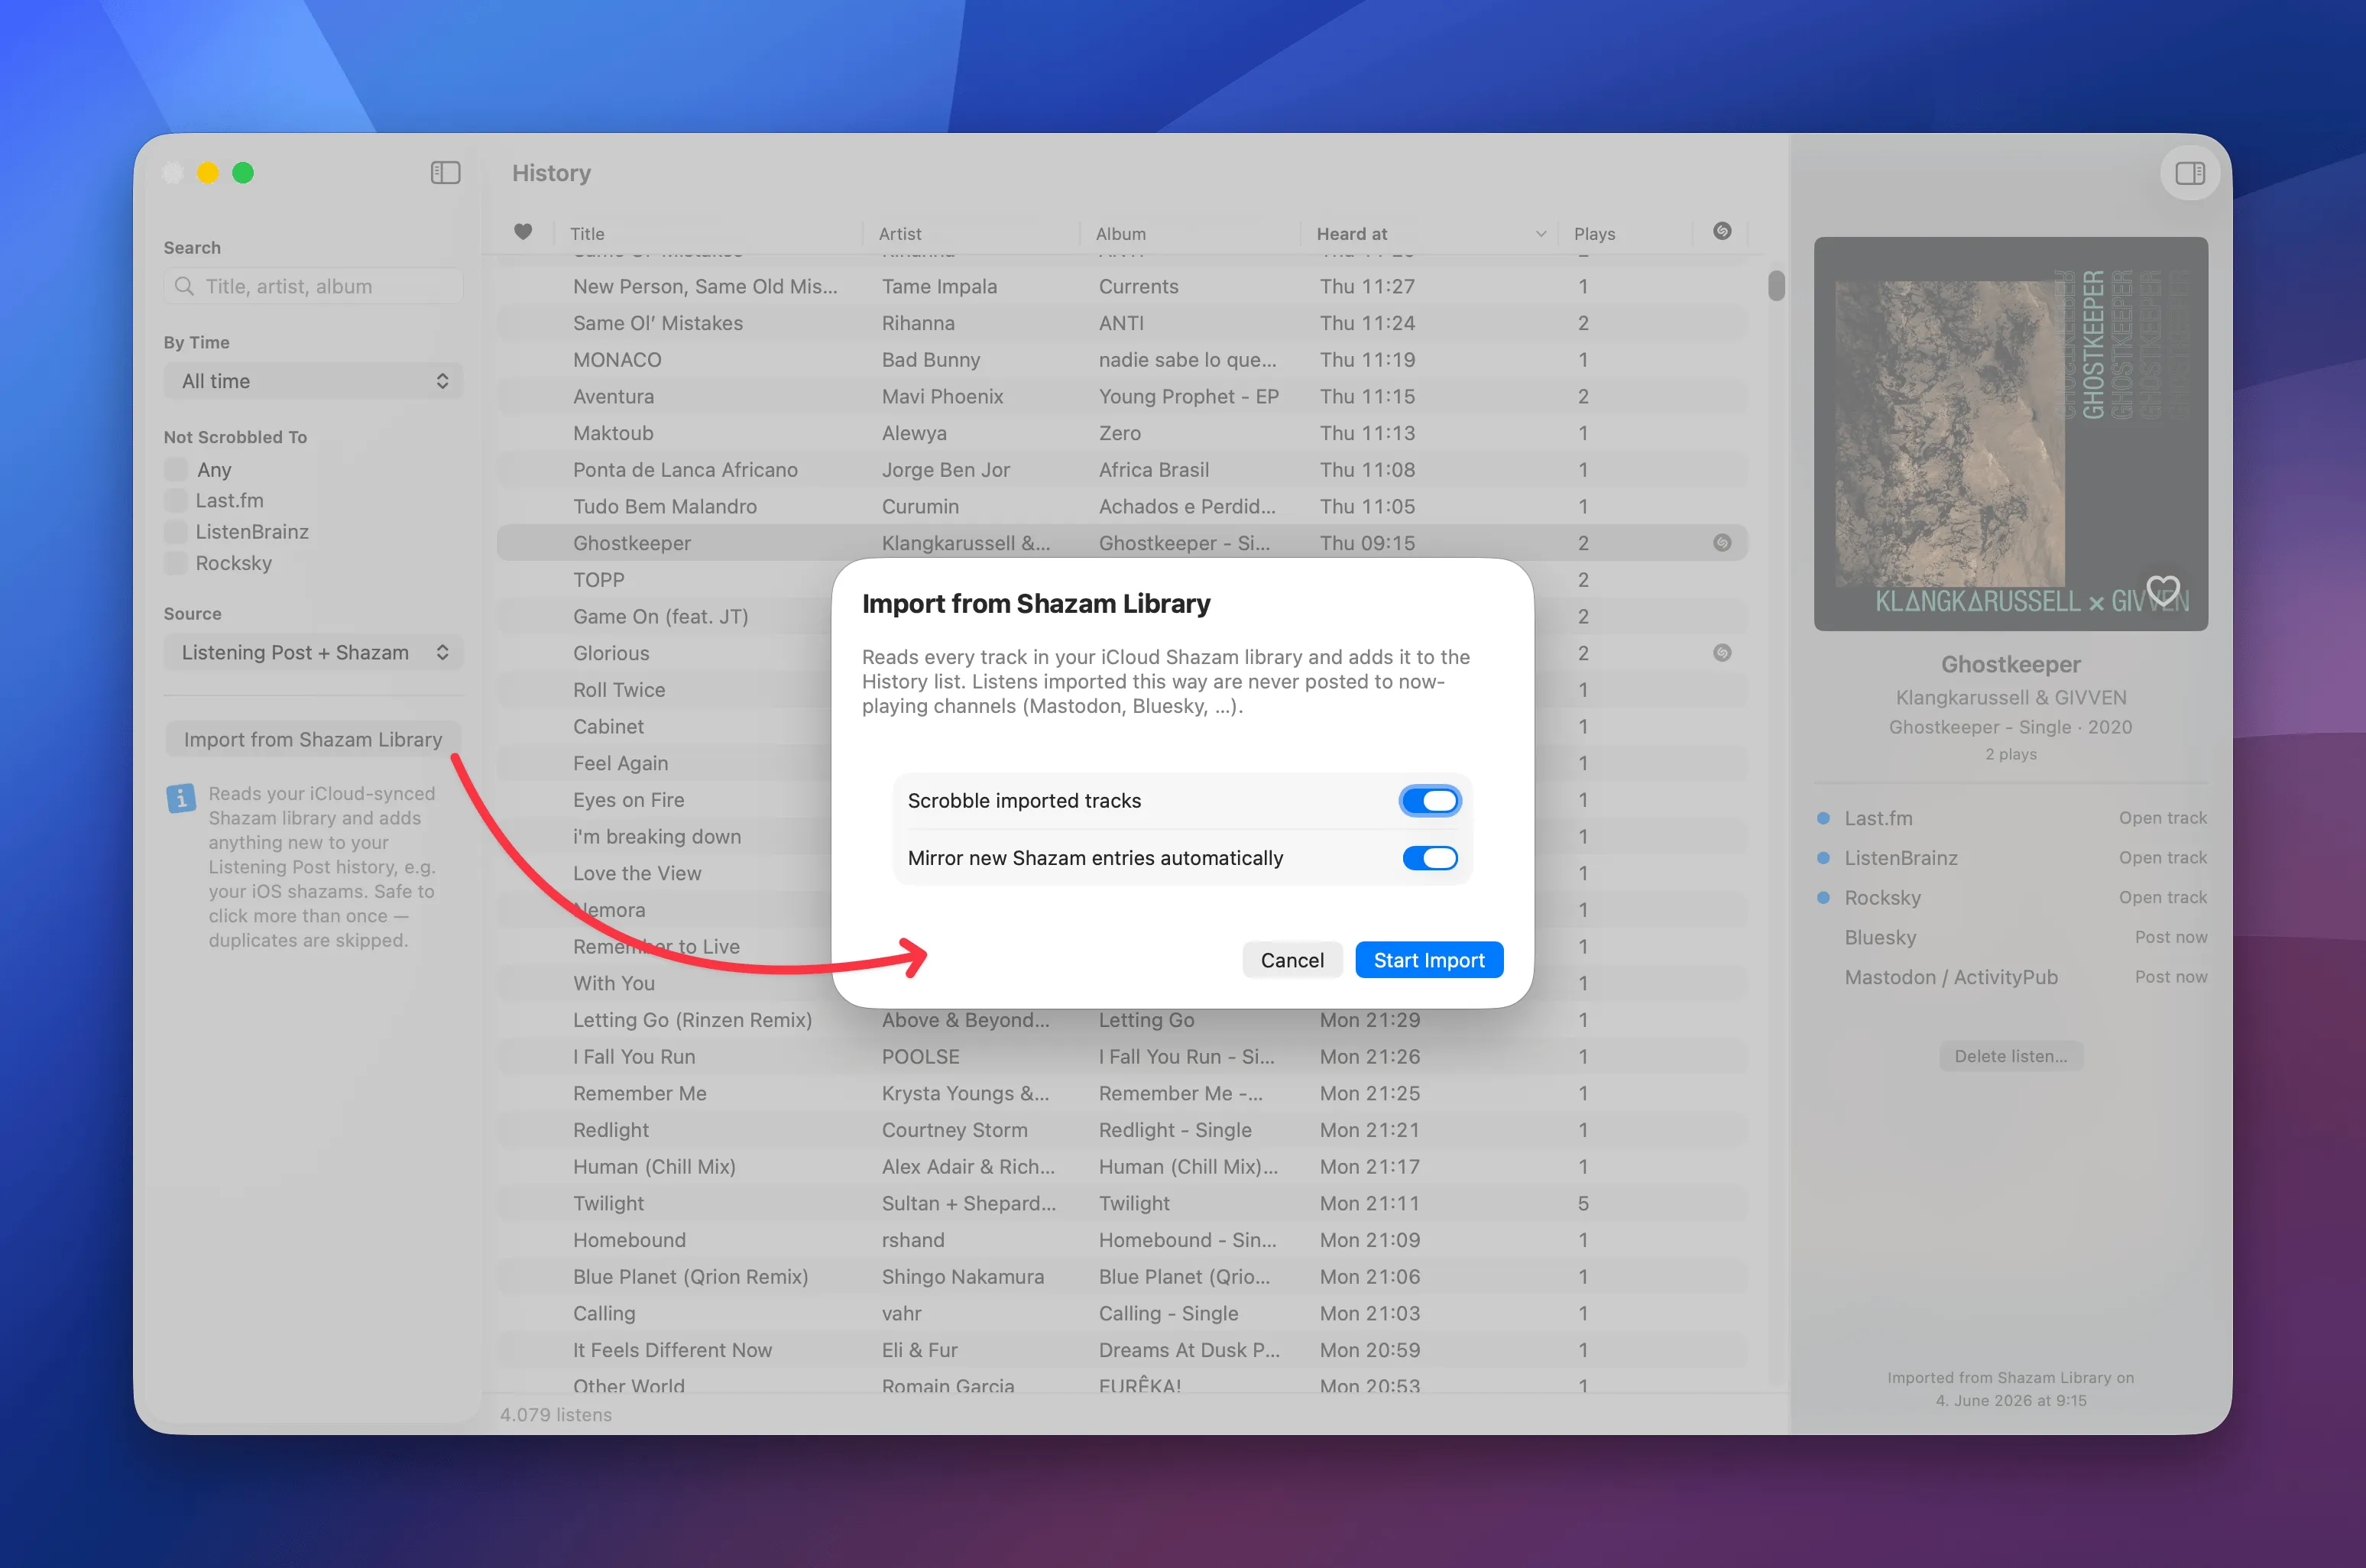The image size is (2366, 1568).
Task: Select the Same Ol' Mistakes row
Action: pos(1122,323)
